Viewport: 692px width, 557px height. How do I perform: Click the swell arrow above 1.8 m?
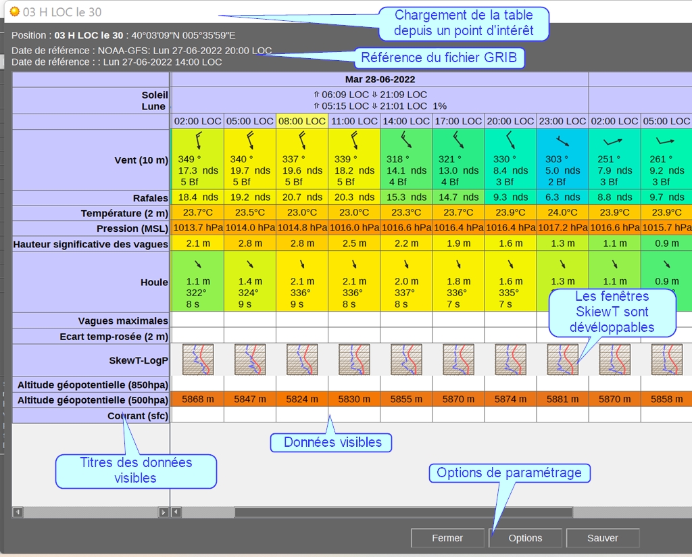pyautogui.click(x=459, y=264)
